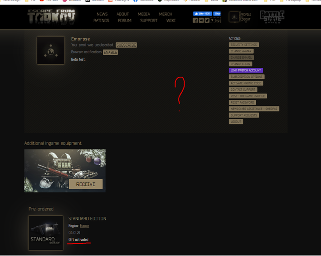Click the Facebook Like 193K button
This screenshot has width=321, height=256.
(x=203, y=14)
